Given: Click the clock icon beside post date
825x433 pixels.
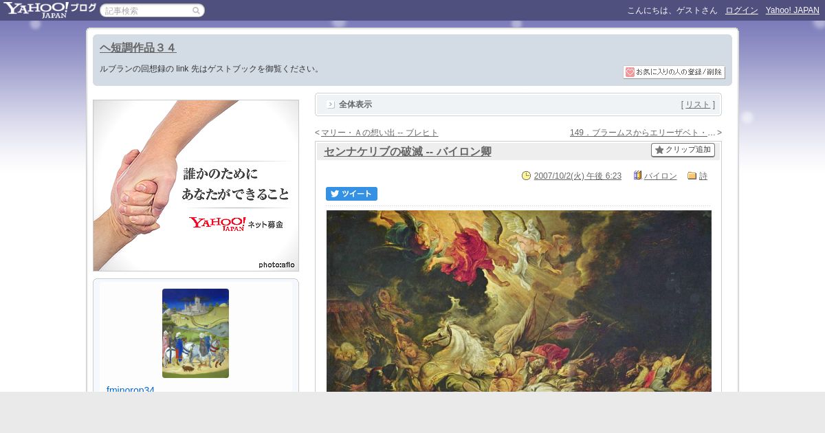Looking at the screenshot, I should tap(527, 176).
